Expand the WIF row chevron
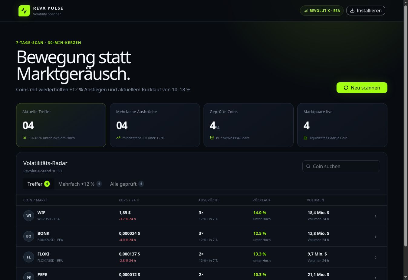Image resolution: width=408 pixels, height=280 pixels. 376,216
